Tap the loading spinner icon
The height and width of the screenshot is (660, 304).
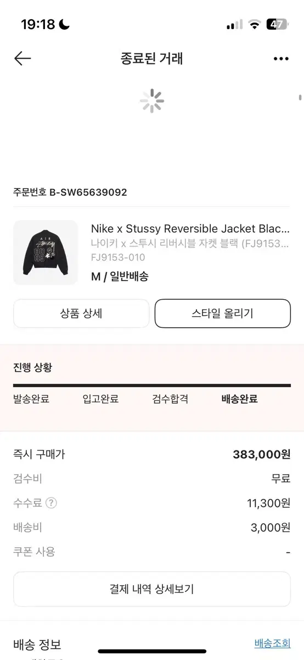pos(152,101)
